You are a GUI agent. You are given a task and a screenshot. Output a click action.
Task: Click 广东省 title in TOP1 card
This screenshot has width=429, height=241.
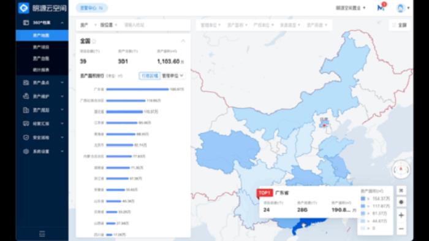[282, 193]
